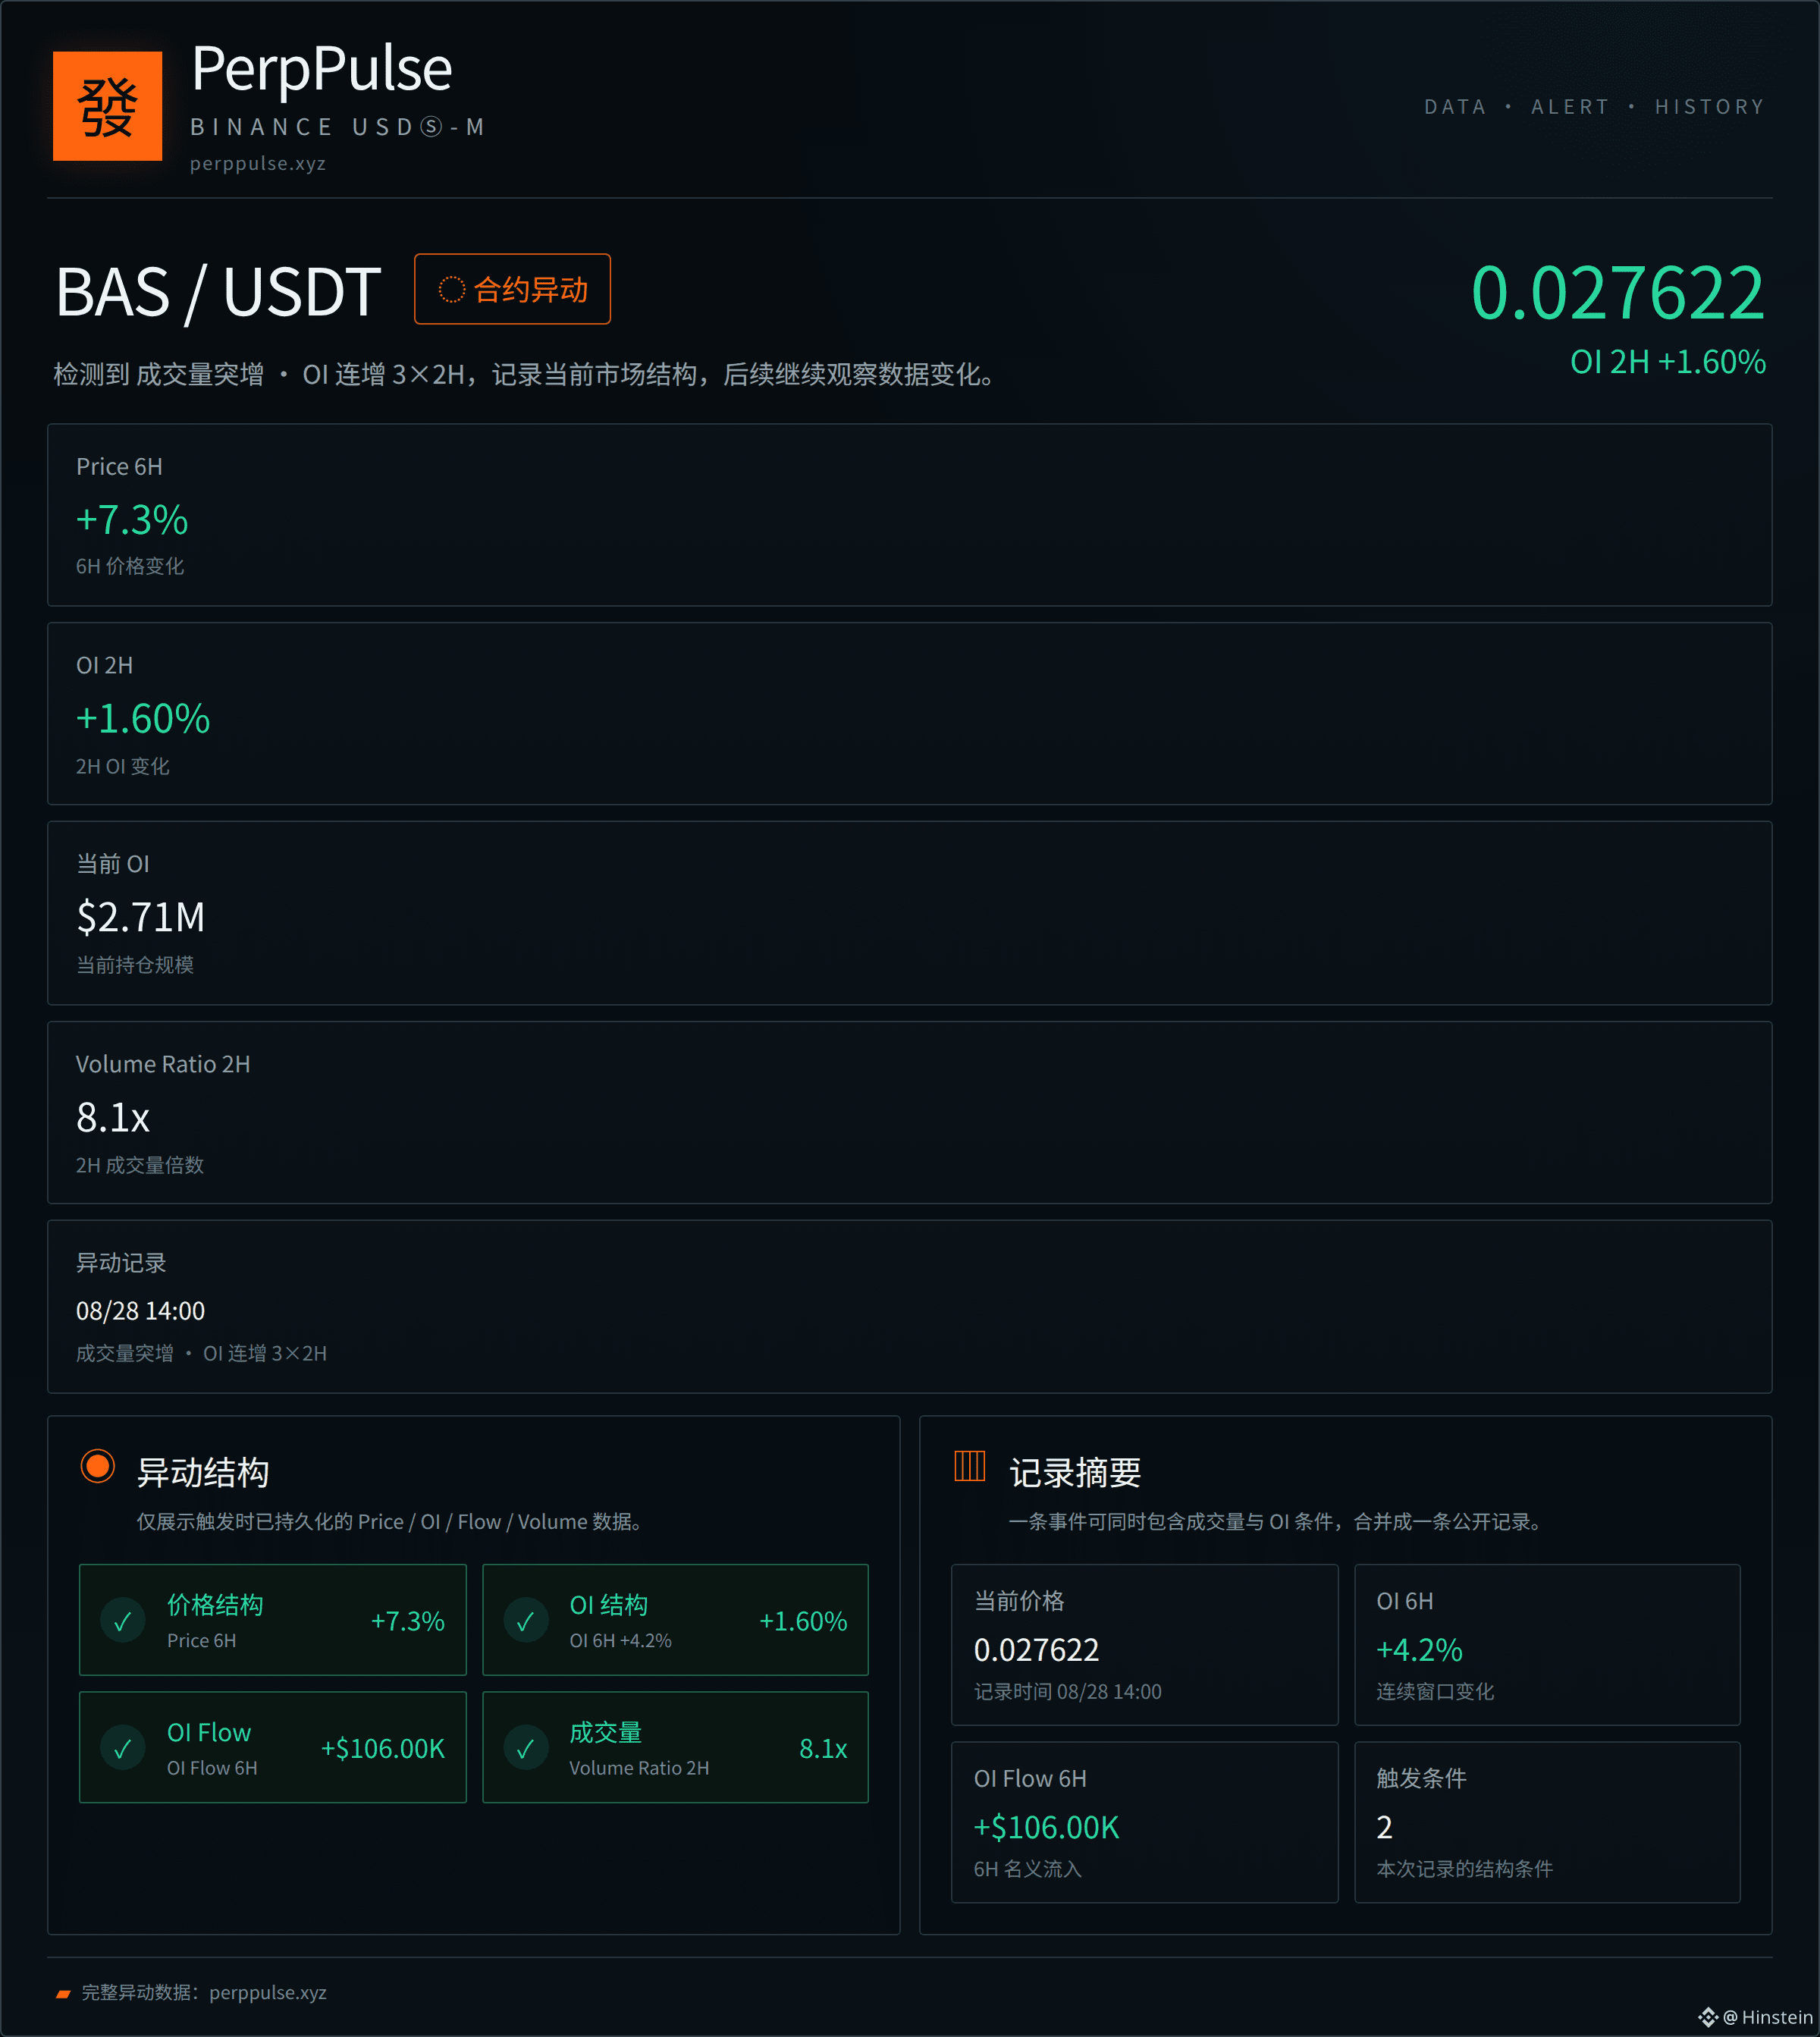Click the +1.60% value in OI 2H card
This screenshot has height=2037, width=1820.
tap(143, 719)
